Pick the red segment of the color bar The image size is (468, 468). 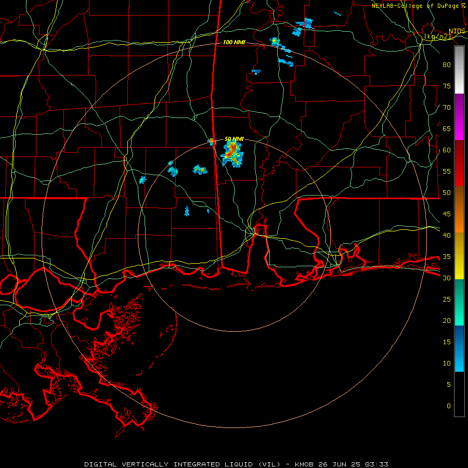459,163
